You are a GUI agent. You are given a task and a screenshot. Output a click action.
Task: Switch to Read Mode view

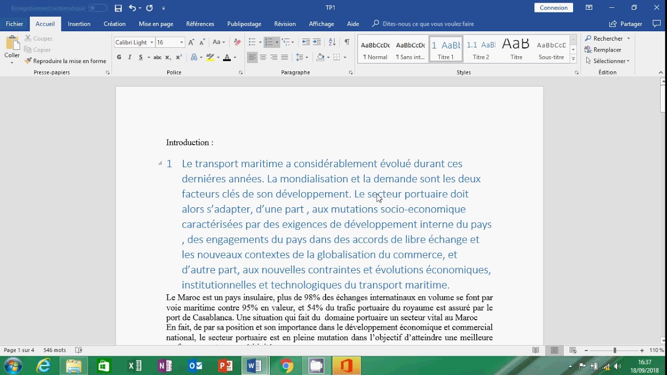tap(536, 351)
